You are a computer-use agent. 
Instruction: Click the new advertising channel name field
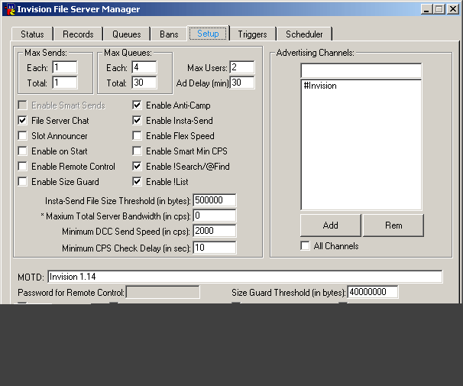click(361, 71)
